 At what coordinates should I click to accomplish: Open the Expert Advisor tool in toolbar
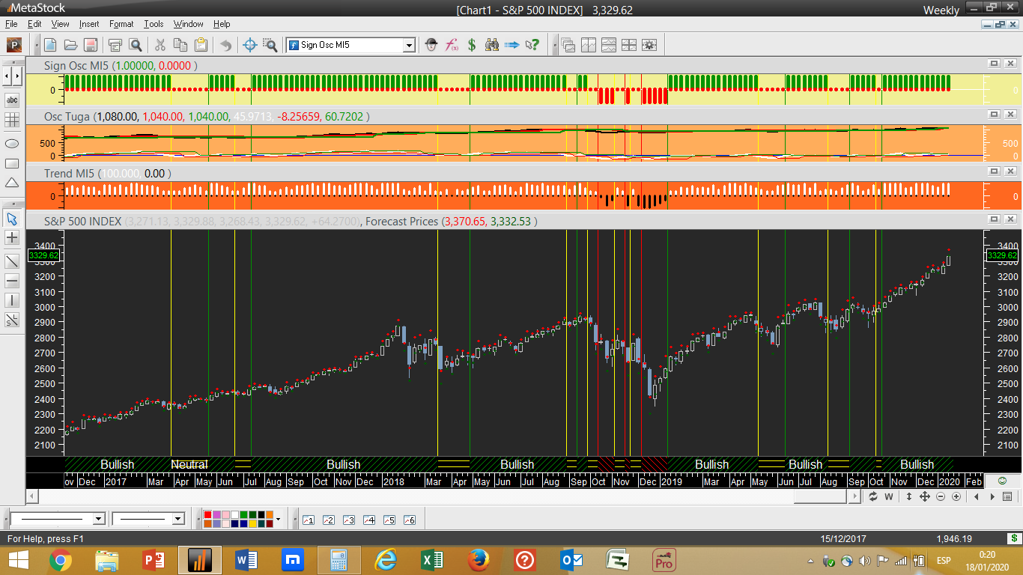click(x=431, y=45)
